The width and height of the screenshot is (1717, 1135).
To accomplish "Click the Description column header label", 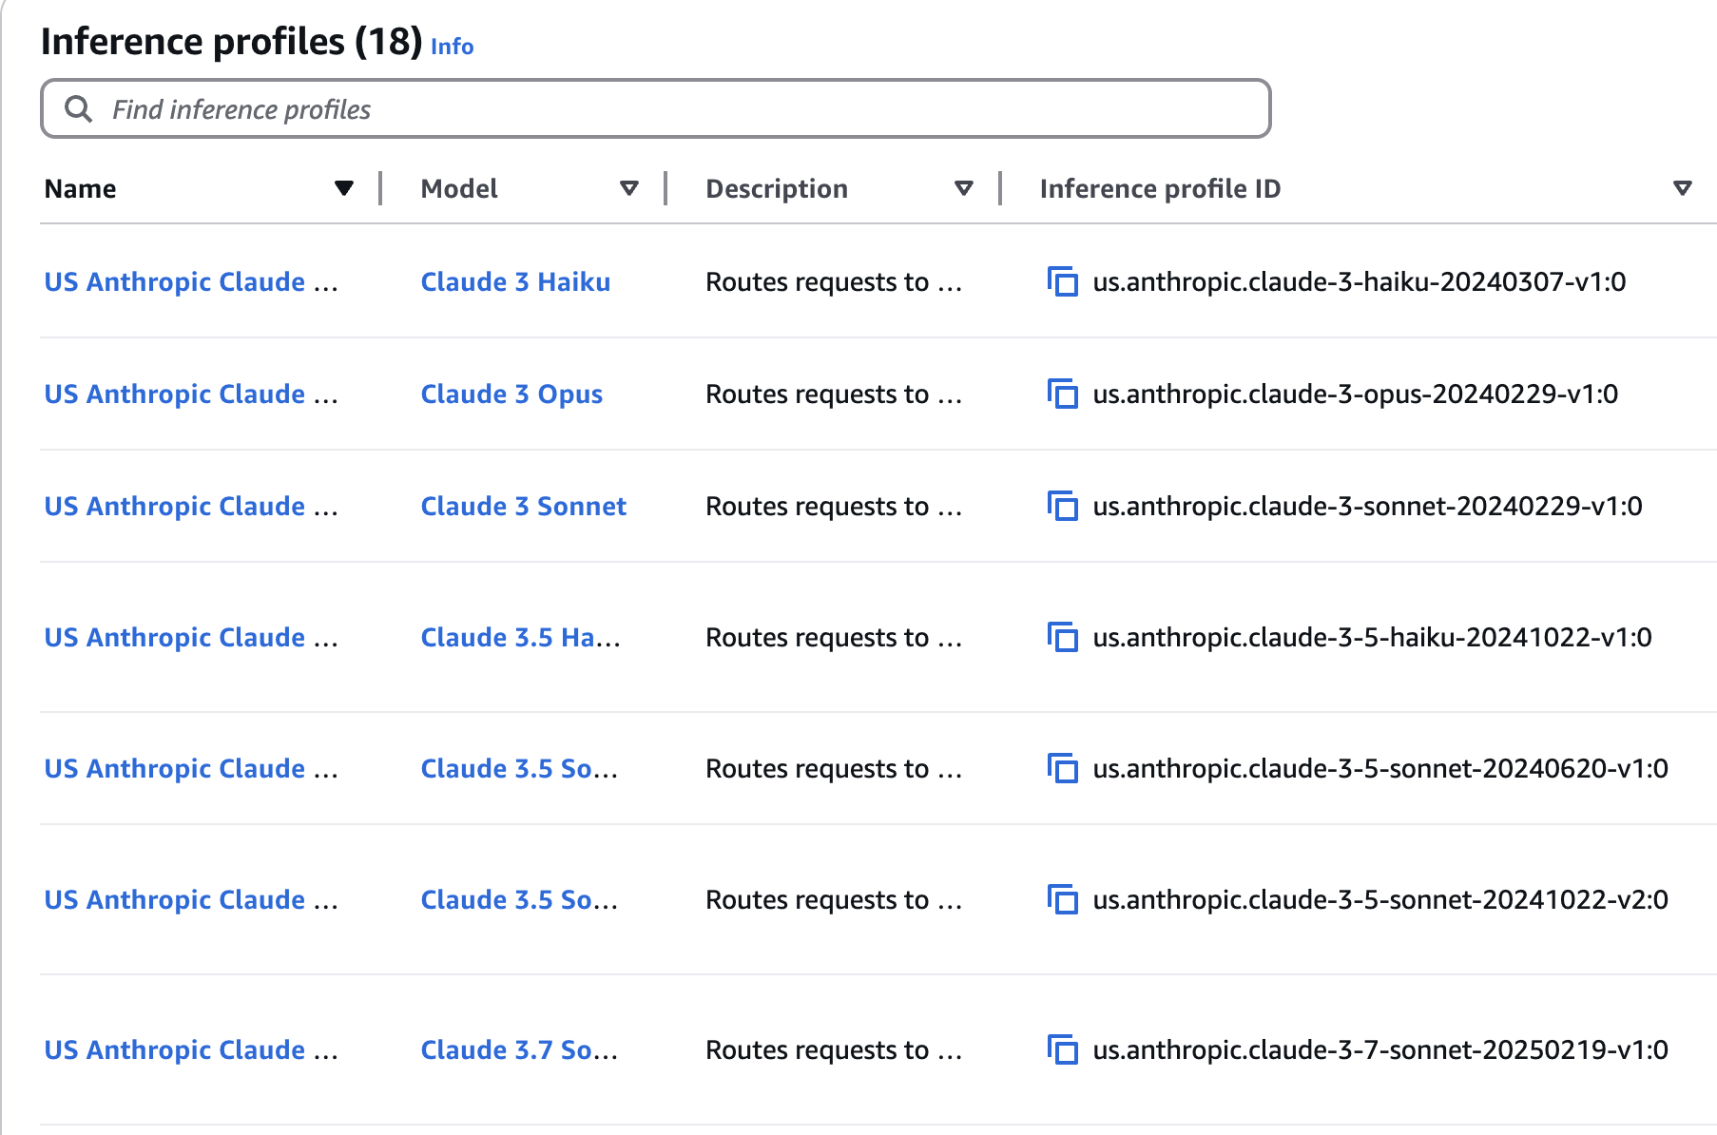I will (x=777, y=188).
